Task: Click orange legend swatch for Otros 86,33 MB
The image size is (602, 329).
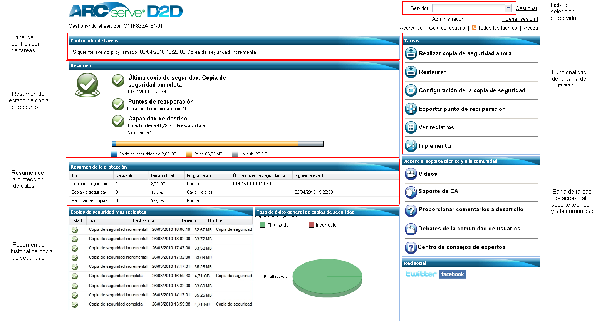Action: pos(189,154)
